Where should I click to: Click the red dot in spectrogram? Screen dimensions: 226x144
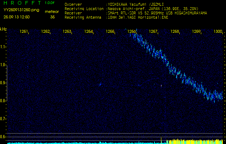pyautogui.click(x=161, y=85)
